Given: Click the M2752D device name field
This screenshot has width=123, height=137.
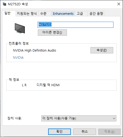Looking at the screenshot, I should click(75, 25).
